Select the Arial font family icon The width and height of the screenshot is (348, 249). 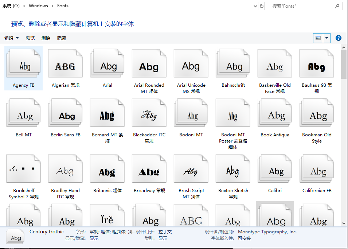coord(107,63)
